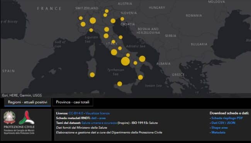The height and width of the screenshot is (143, 251).
Task: Select the marker nearest the Slovenia label
Action: [122, 19]
